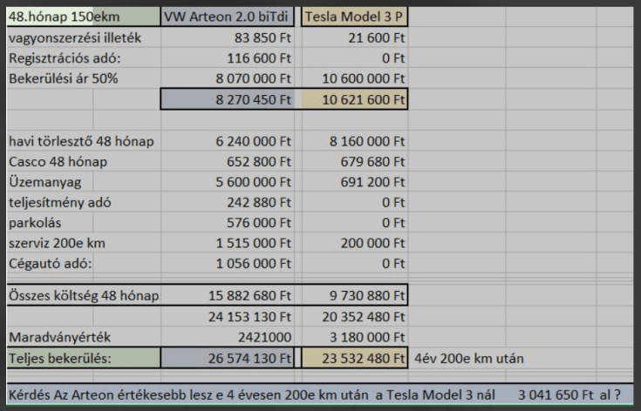The width and height of the screenshot is (641, 411).
Task: Select the '5 600 000 Ft' fuel cell
Action: pos(228,183)
